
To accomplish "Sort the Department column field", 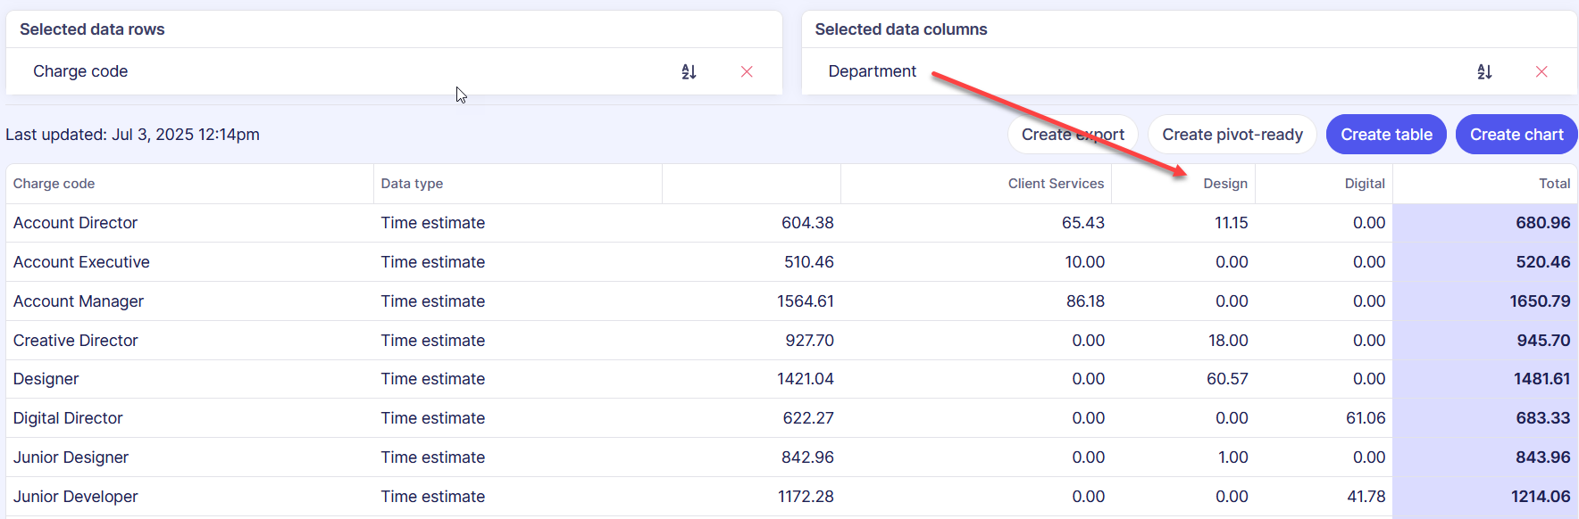I will (1484, 71).
